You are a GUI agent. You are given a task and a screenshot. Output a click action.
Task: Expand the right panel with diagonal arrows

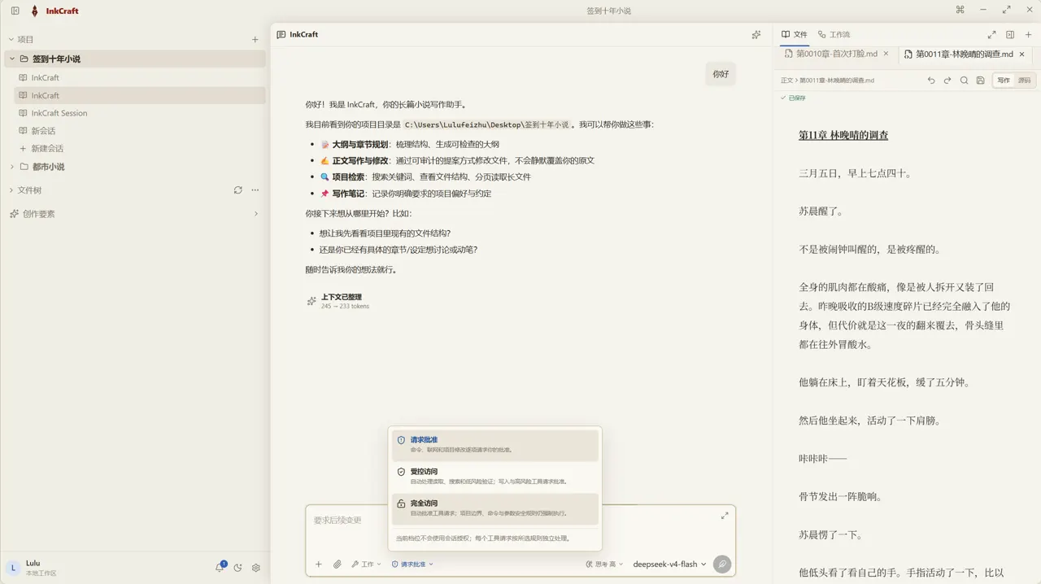(991, 35)
